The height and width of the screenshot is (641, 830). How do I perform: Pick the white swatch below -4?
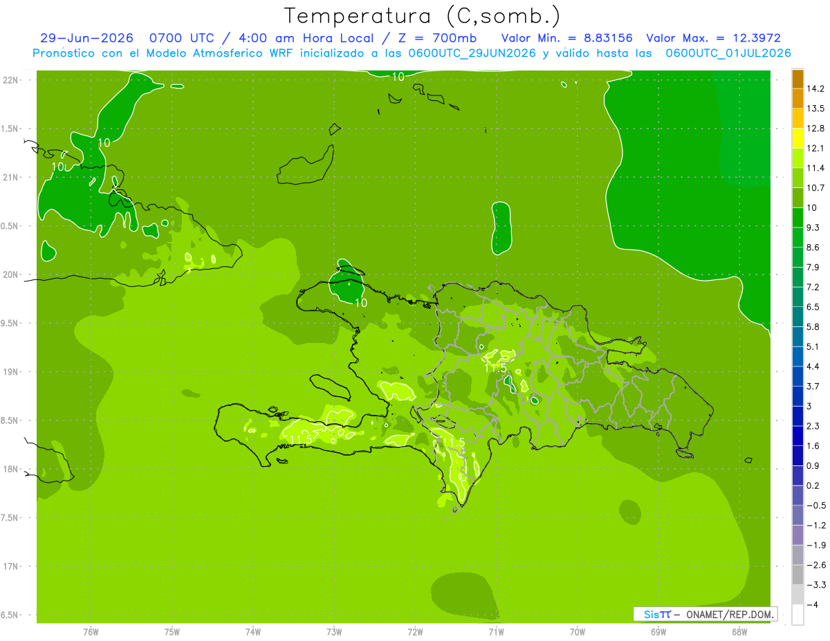coord(797,615)
